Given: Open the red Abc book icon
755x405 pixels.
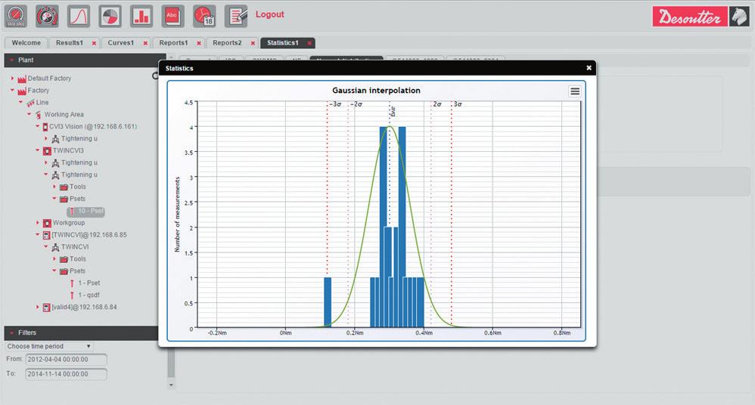Looking at the screenshot, I should click(172, 17).
